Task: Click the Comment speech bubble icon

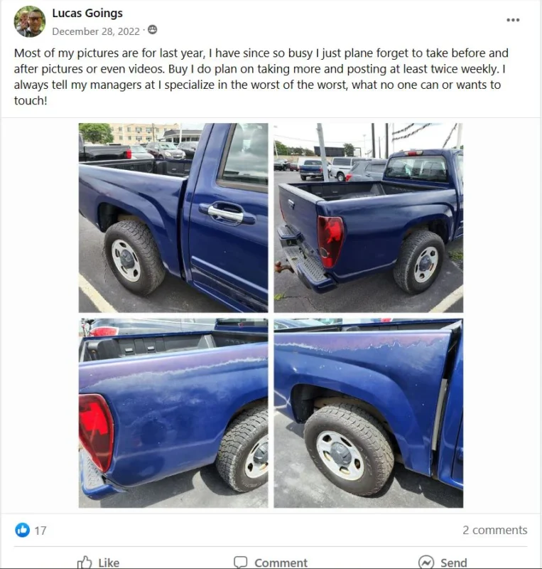Action: point(240,563)
